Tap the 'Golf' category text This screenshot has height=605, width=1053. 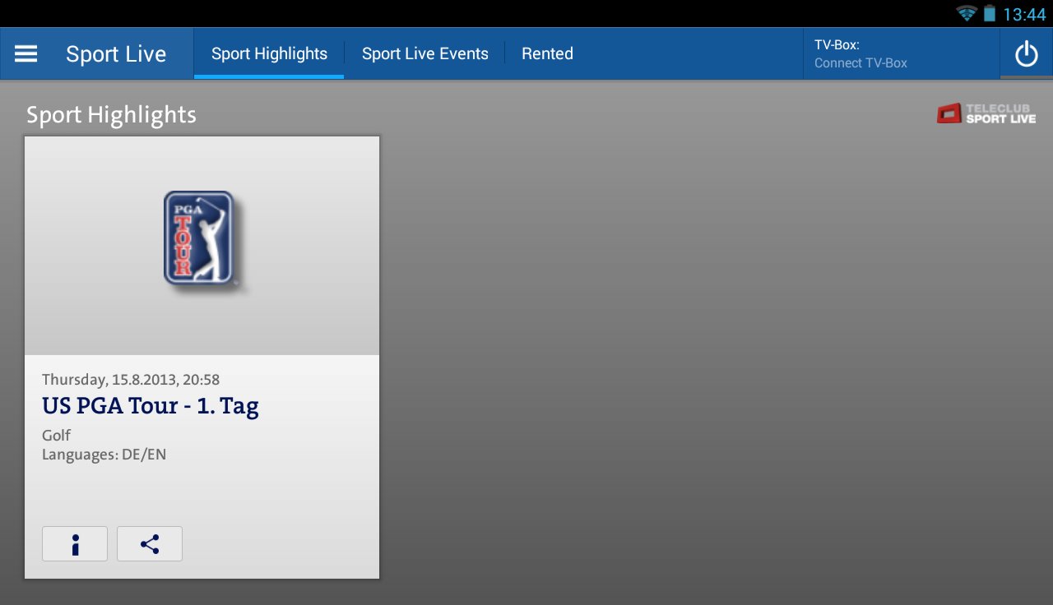pyautogui.click(x=57, y=436)
